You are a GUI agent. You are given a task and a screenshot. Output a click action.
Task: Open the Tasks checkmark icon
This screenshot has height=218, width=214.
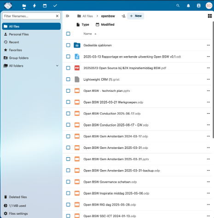pos(55,6)
